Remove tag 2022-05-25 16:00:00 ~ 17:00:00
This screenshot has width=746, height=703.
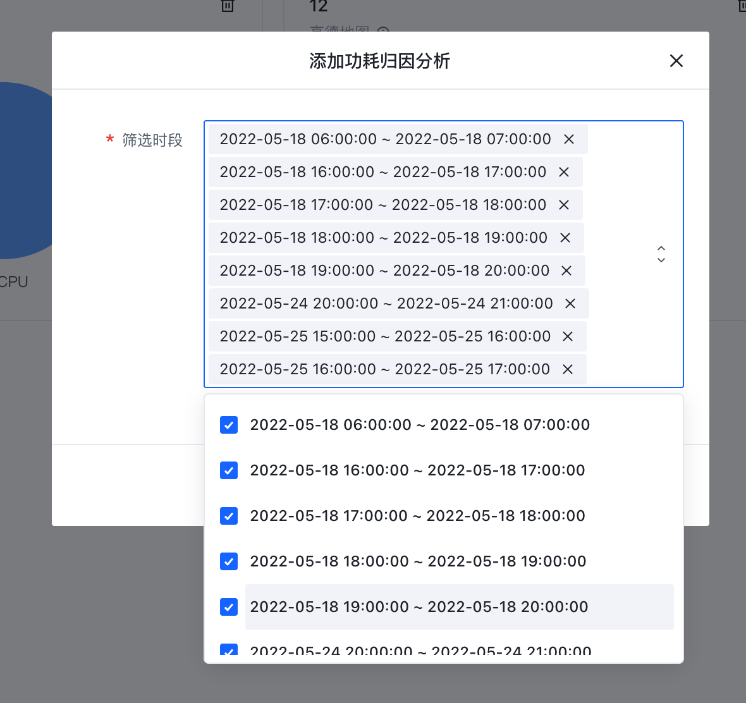(x=568, y=369)
